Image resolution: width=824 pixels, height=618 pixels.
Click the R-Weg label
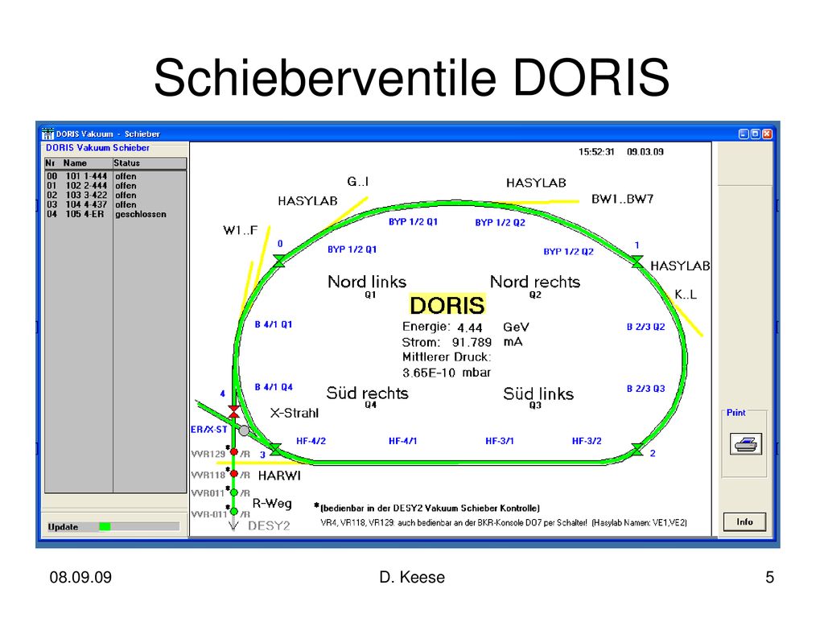(x=272, y=504)
